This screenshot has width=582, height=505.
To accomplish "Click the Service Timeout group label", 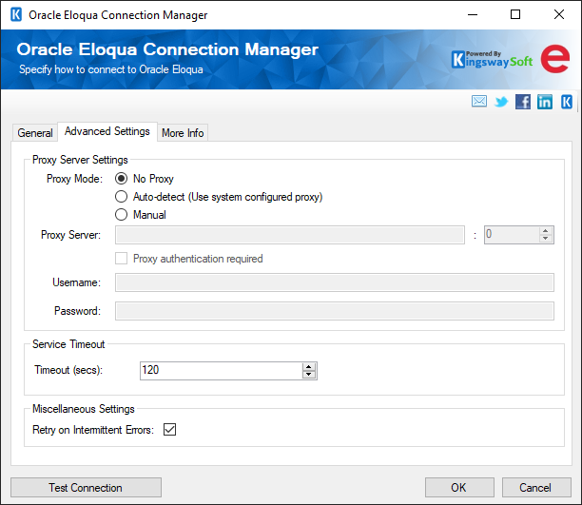I will point(68,344).
